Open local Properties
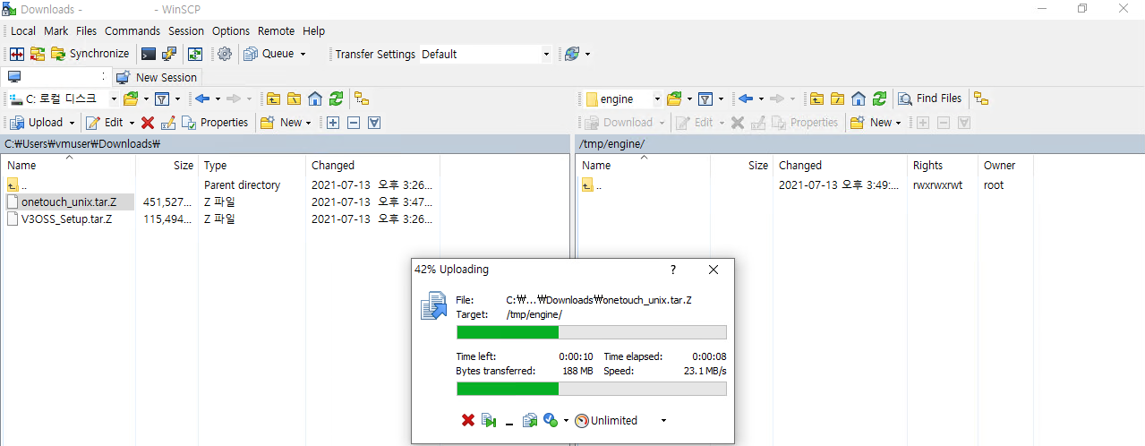Image resolution: width=1145 pixels, height=446 pixels. 215,122
